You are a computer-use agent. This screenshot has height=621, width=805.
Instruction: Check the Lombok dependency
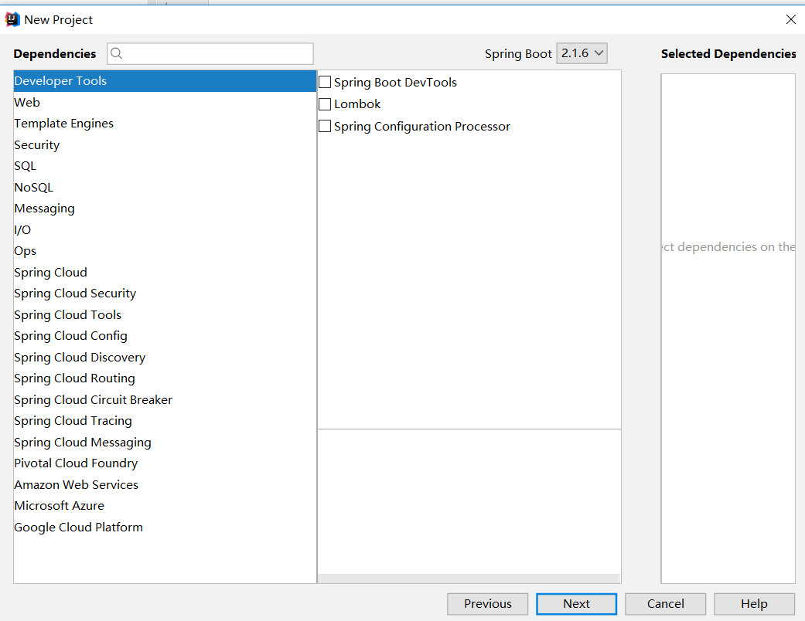[325, 104]
